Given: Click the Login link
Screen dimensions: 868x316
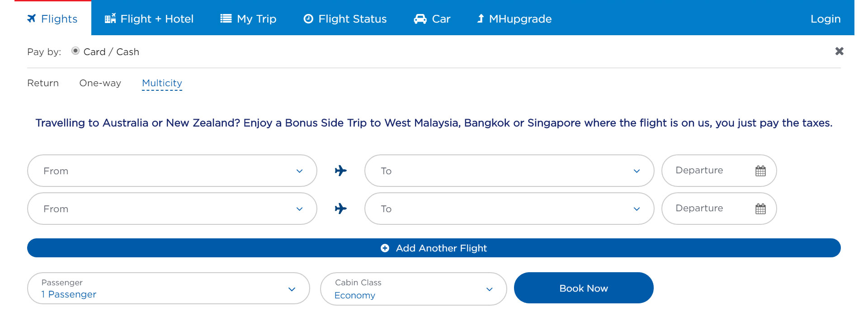Looking at the screenshot, I should 826,19.
